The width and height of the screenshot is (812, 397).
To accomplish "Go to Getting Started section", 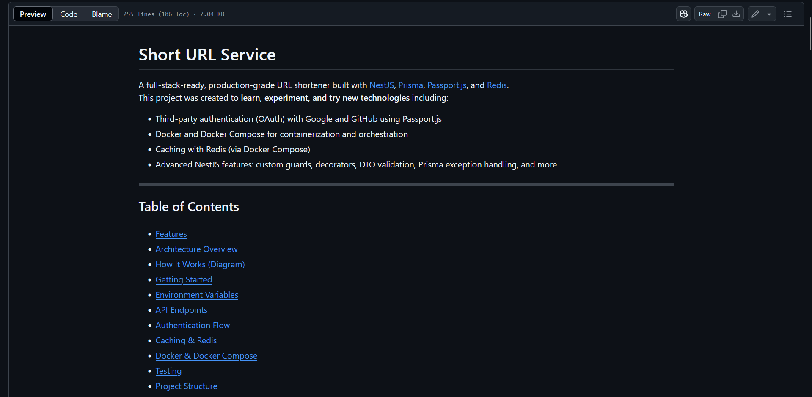I will pyautogui.click(x=184, y=279).
